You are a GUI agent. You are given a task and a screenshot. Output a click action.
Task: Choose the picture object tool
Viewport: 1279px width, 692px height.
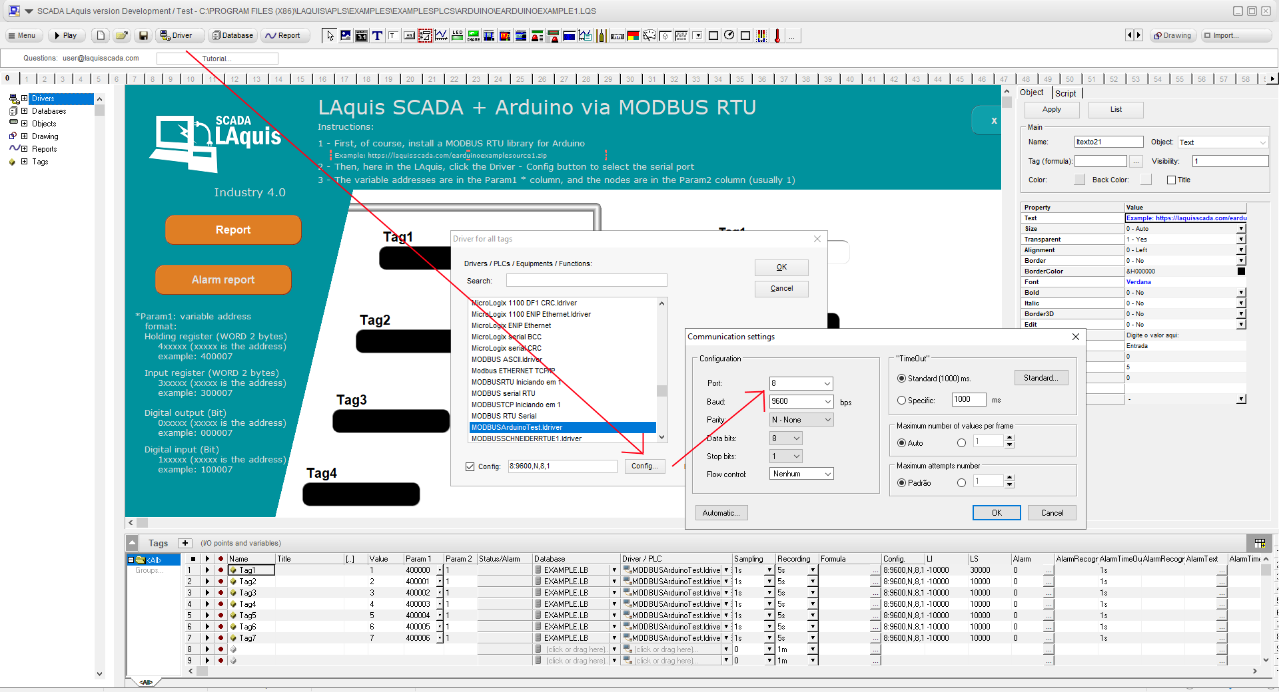(x=346, y=35)
